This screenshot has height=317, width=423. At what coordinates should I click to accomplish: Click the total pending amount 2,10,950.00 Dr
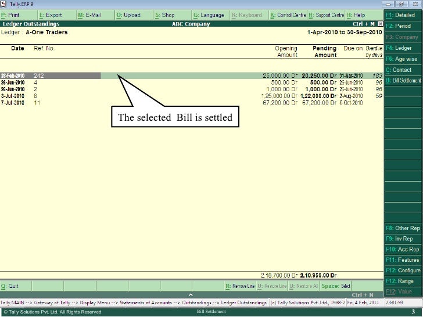[x=318, y=275]
